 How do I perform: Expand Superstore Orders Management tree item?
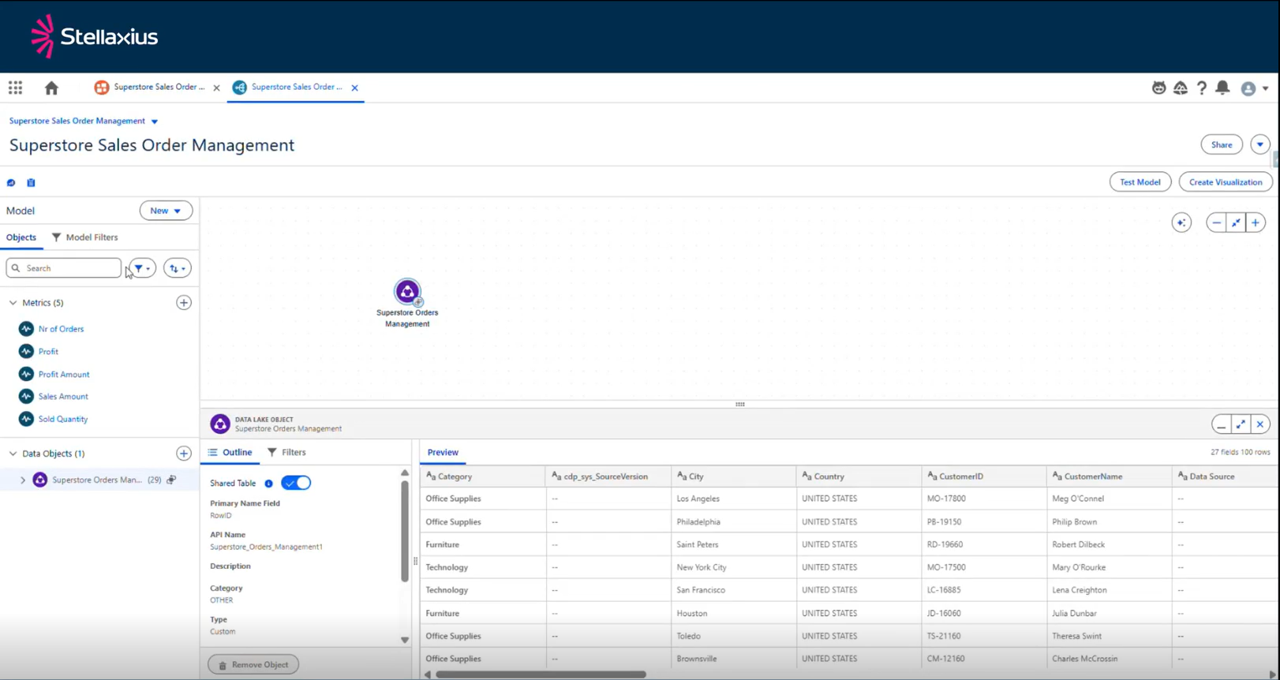tap(23, 480)
